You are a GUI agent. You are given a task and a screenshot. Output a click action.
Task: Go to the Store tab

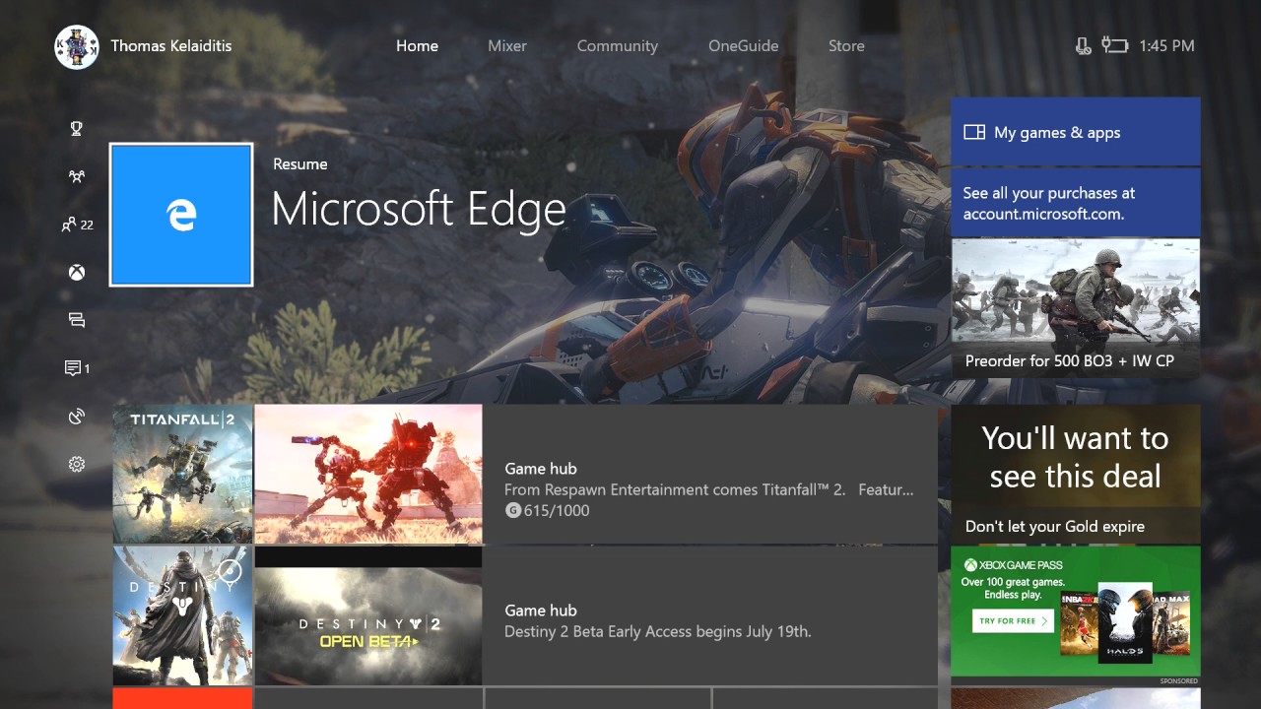pos(846,45)
